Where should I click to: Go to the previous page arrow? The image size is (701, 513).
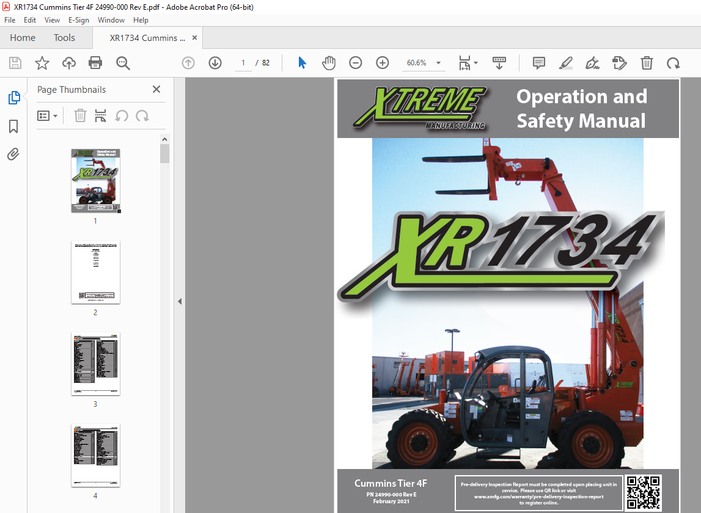pos(188,63)
